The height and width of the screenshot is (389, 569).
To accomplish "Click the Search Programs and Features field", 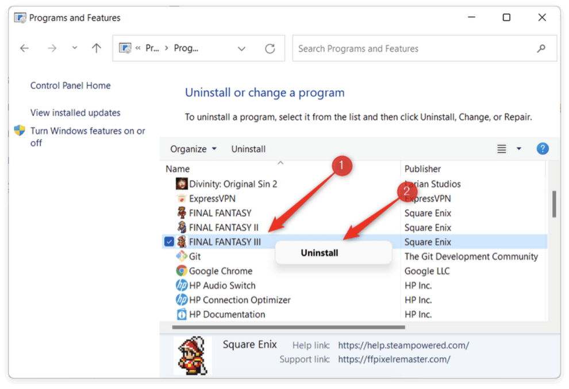I will coord(414,49).
